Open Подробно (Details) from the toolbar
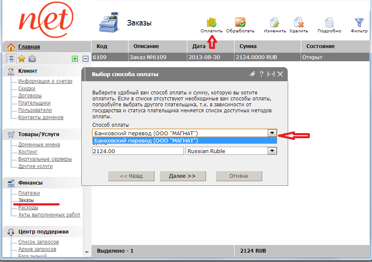 (329, 23)
